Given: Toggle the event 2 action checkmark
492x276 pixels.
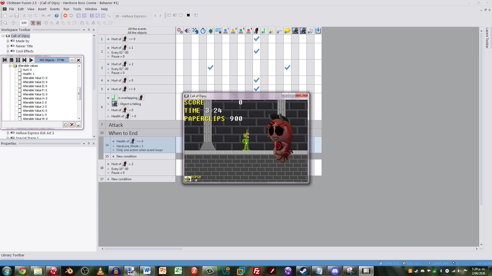Looking at the screenshot, I should [x=257, y=52].
